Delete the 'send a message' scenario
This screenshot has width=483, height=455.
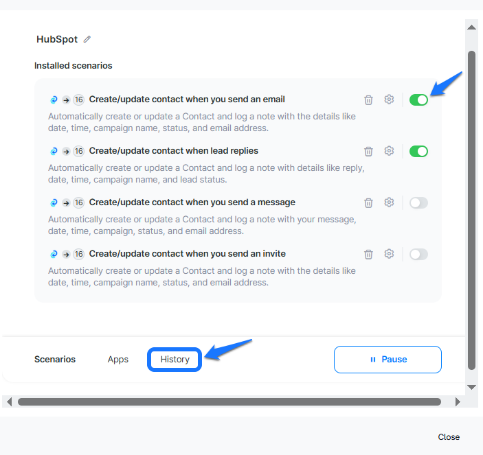click(368, 202)
